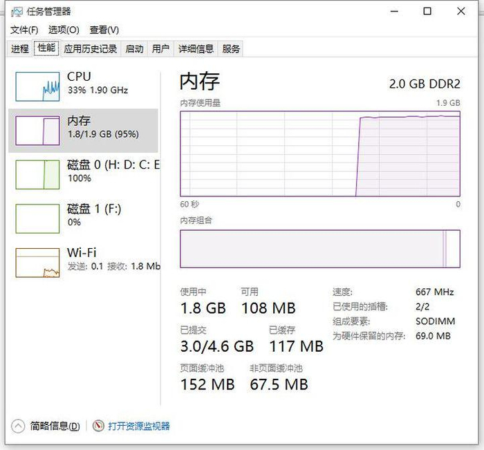Switch to the 应用历史记录 tab

click(91, 48)
